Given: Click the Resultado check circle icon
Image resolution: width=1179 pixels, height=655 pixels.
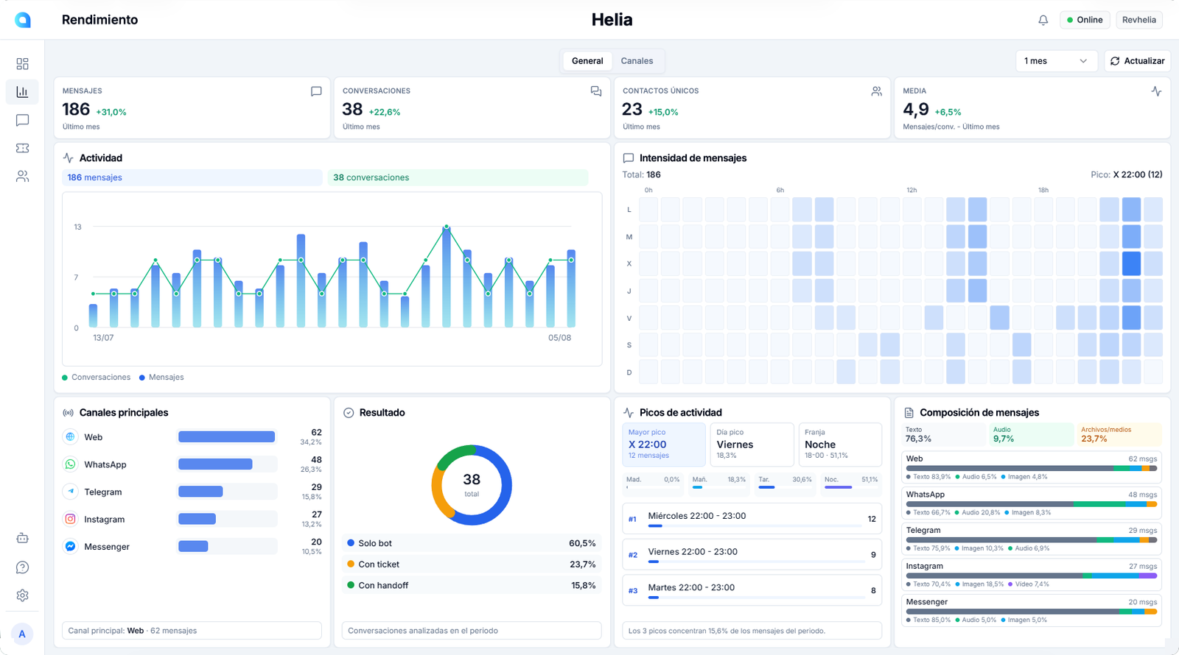Looking at the screenshot, I should pos(349,413).
